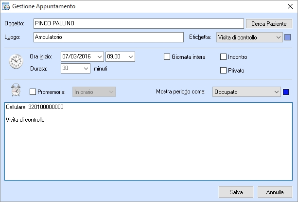Click the Luogo label
298x202 pixels.
[x=12, y=37]
